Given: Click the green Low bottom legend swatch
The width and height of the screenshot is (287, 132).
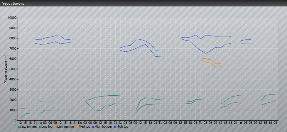Looking at the screenshot, I should 18,127.
